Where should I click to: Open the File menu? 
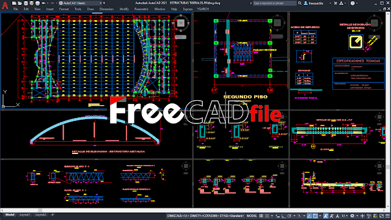[15, 9]
